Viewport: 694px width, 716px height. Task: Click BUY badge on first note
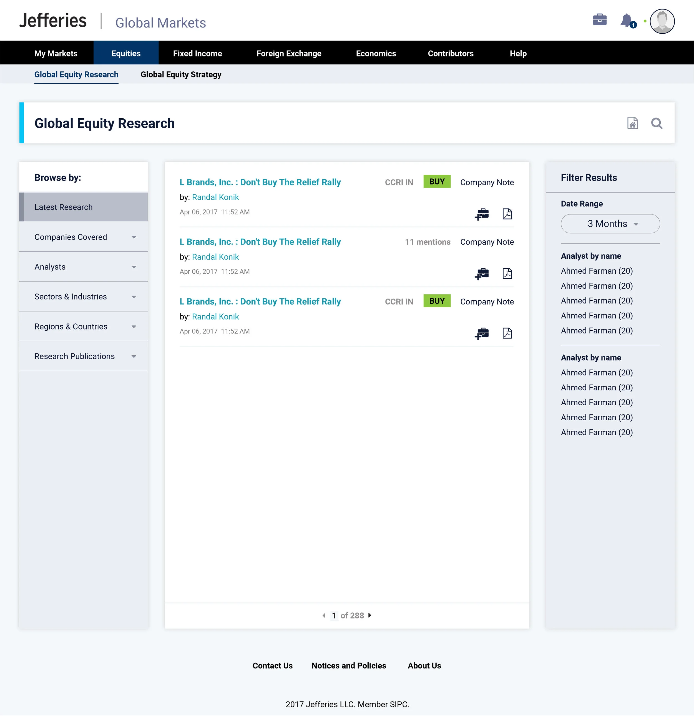tap(437, 181)
